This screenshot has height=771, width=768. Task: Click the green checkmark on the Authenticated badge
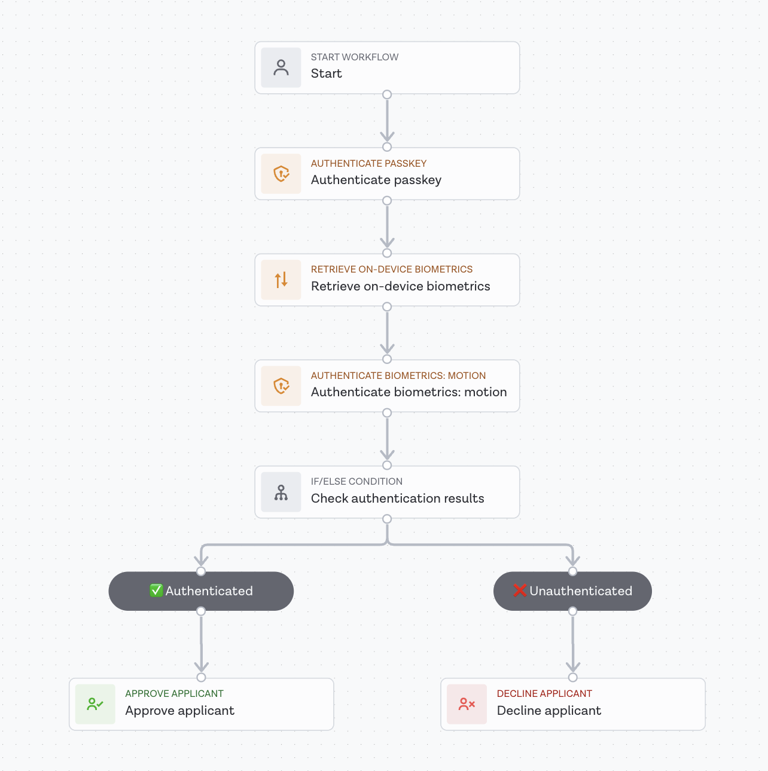pyautogui.click(x=155, y=591)
